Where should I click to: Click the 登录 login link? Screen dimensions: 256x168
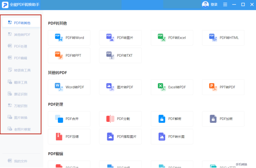(214, 5)
